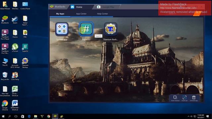The image size is (212, 119).
Task: Open File Explorer from the taskbar
Action: point(35,116)
